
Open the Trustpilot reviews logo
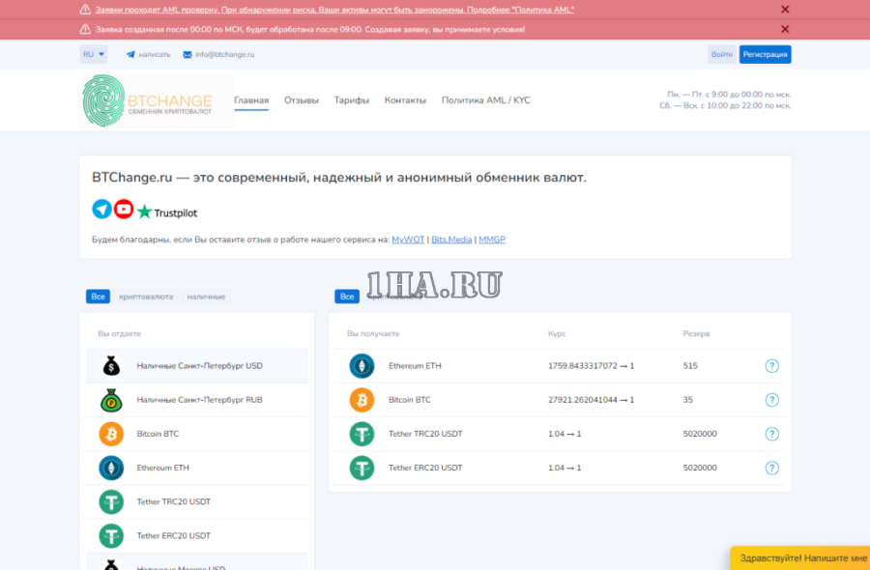coord(166,212)
